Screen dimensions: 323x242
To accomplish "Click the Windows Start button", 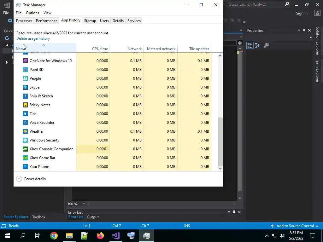I will click(8, 236).
